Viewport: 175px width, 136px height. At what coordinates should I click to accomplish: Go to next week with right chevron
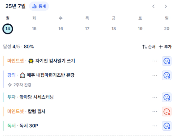point(166,6)
